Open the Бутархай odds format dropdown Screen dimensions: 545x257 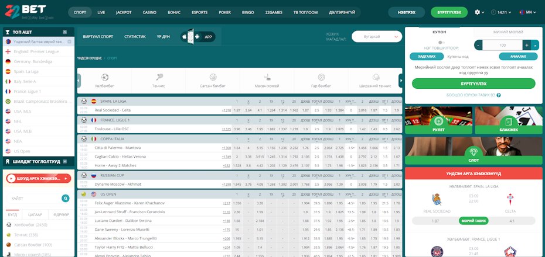tap(377, 37)
